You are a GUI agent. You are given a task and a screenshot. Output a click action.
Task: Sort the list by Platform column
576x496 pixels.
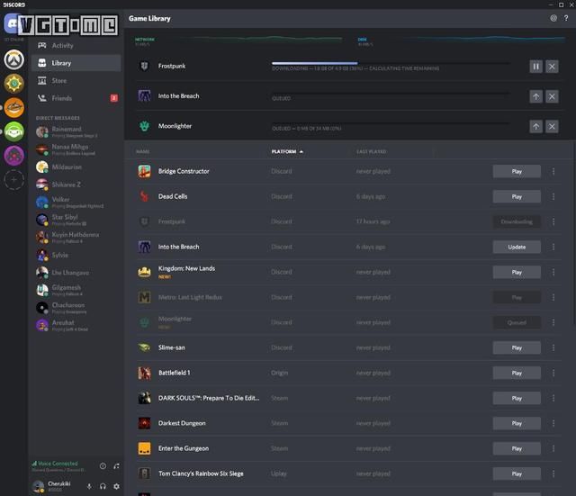click(x=286, y=152)
